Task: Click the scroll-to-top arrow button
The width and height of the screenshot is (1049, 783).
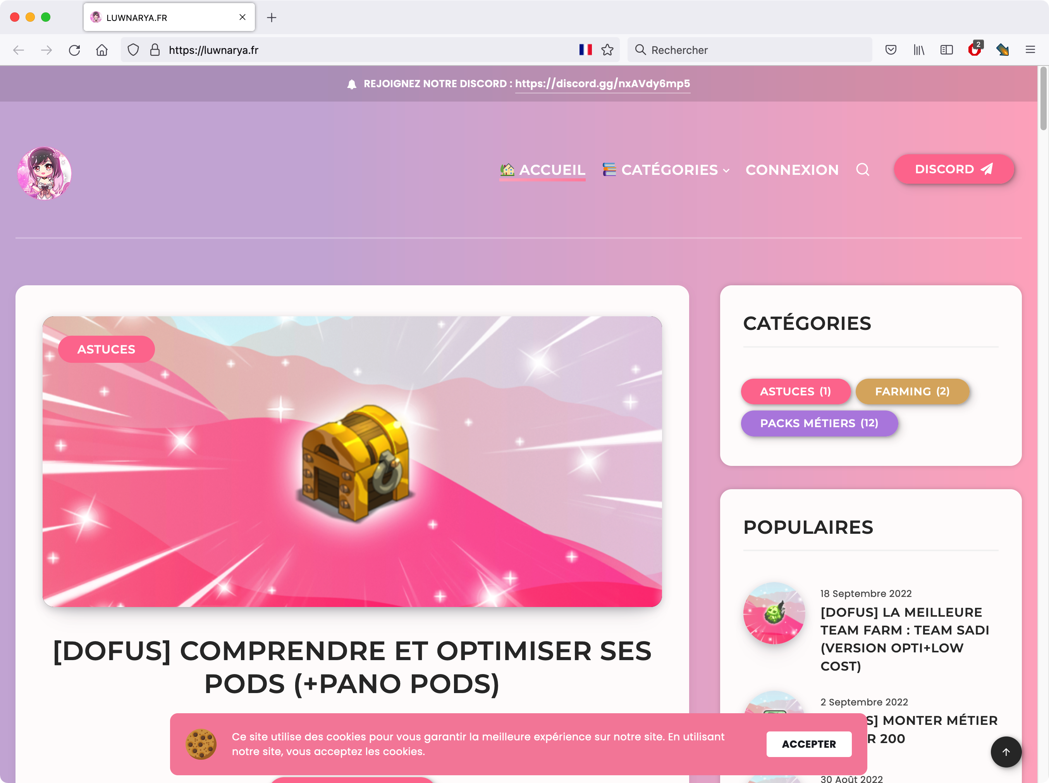Action: point(1006,752)
